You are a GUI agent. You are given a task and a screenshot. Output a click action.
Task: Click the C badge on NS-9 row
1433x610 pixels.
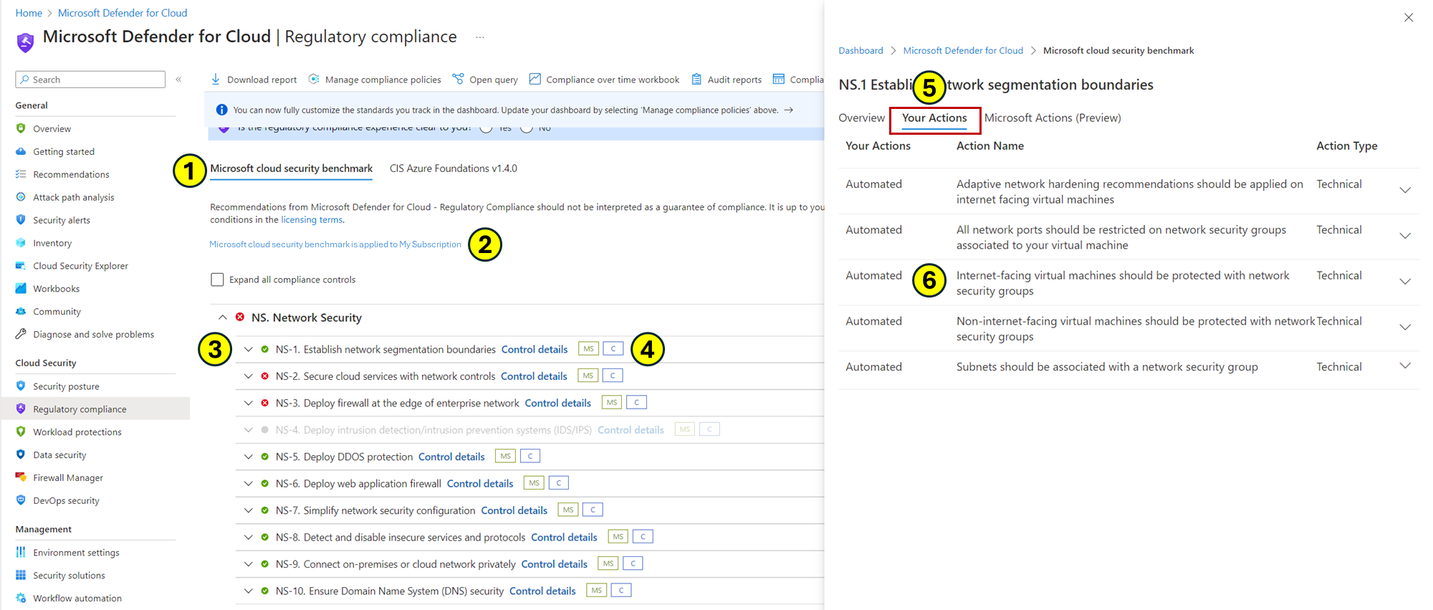[633, 563]
